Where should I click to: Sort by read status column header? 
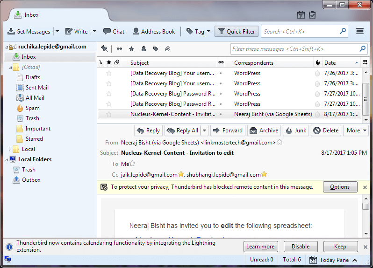[x=221, y=62]
